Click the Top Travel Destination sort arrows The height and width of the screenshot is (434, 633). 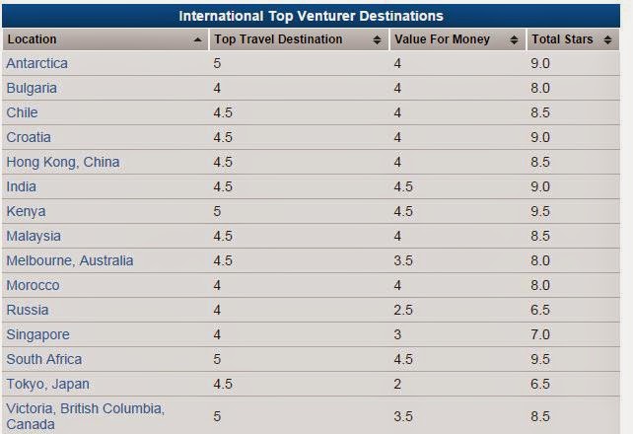tap(377, 40)
